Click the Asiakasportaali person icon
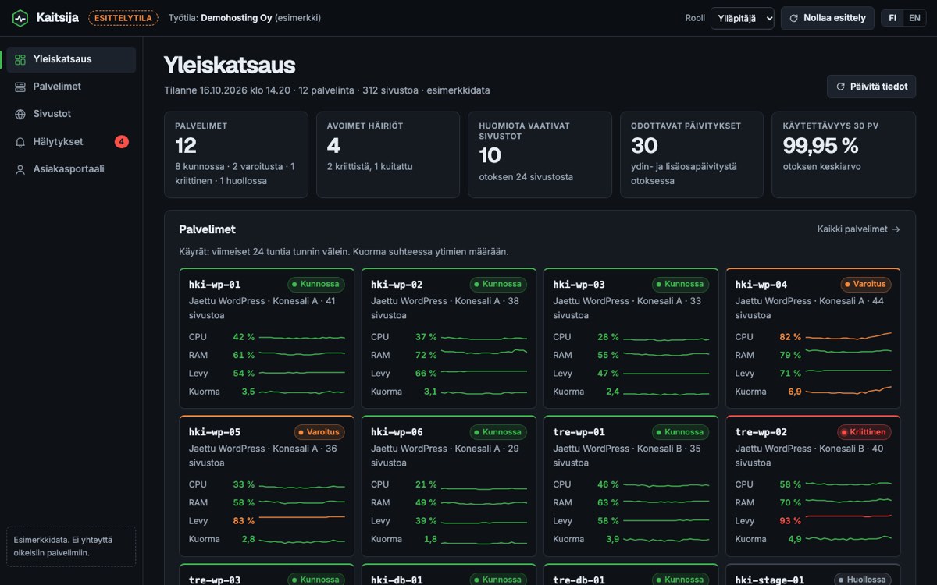Image resolution: width=937 pixels, height=585 pixels. 20,169
